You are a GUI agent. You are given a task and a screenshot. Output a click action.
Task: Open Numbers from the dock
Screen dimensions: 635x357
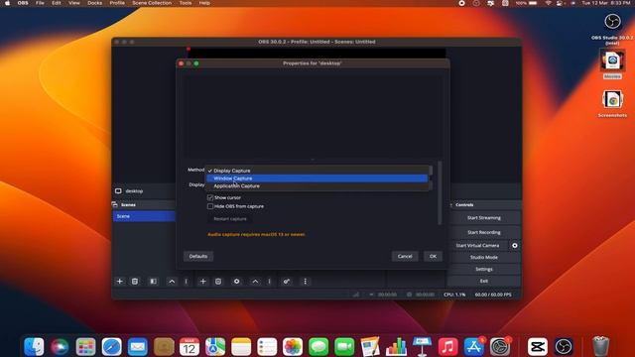(x=396, y=346)
